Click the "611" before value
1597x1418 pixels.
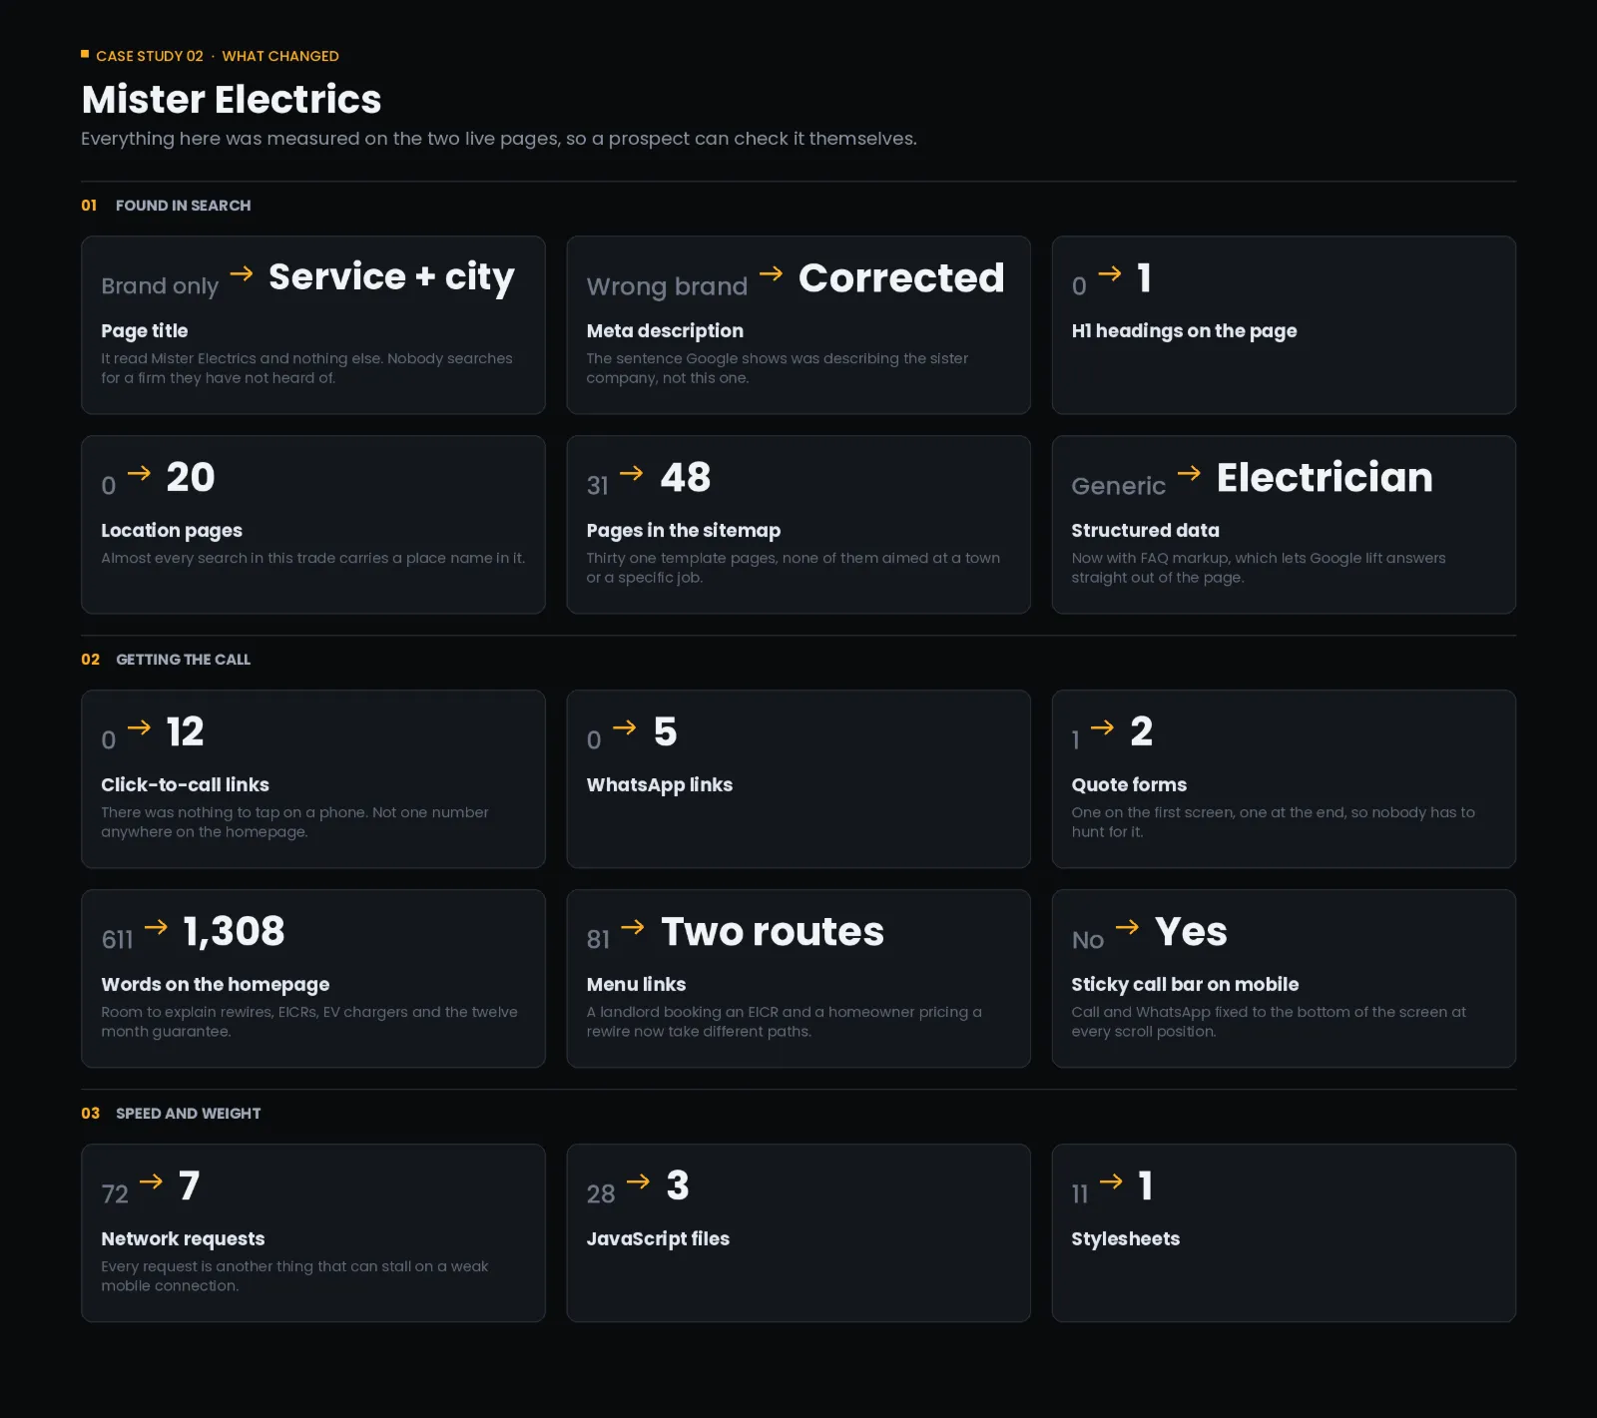click(x=117, y=940)
